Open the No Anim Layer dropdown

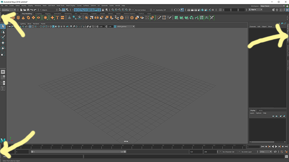click(x=247, y=152)
